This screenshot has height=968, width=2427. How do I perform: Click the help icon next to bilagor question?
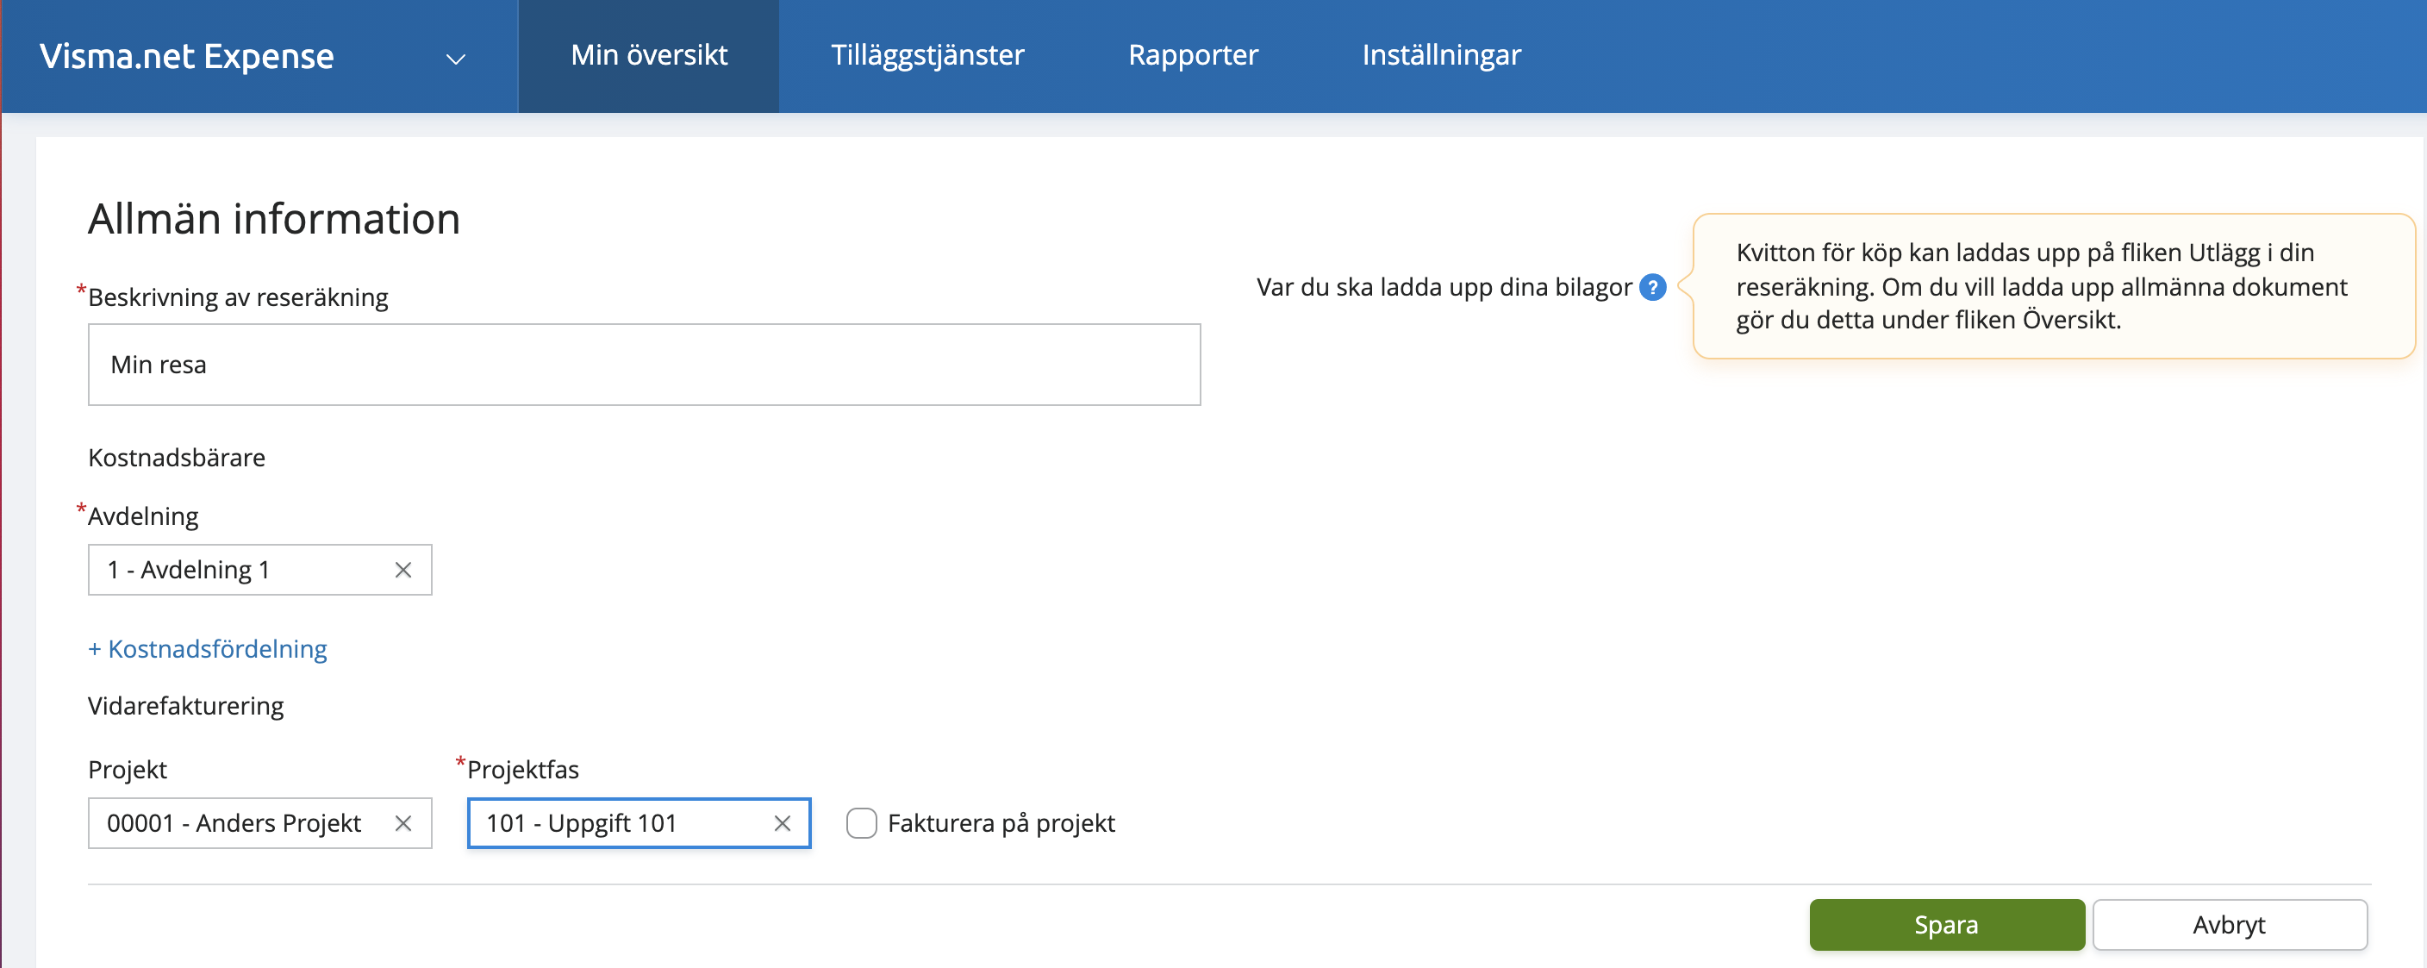(x=1654, y=289)
